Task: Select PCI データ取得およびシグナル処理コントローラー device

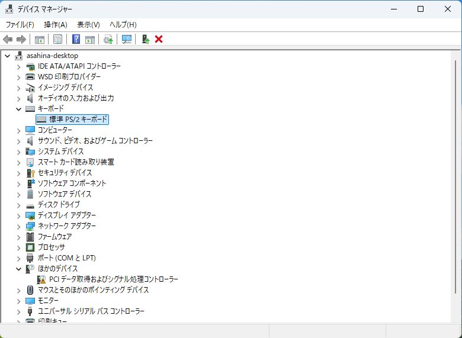Action: click(x=113, y=279)
